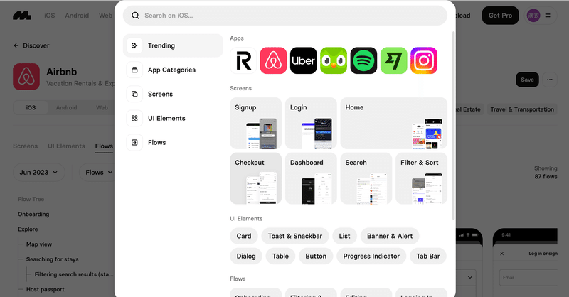The image size is (569, 297).
Task: Choose the Banner & Alert chip
Action: tap(390, 236)
